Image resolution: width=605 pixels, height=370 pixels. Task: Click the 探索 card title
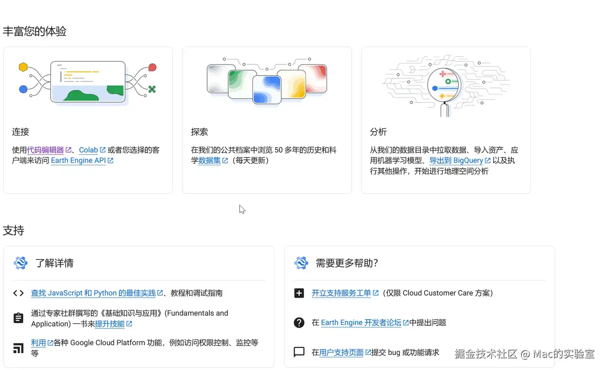(x=200, y=132)
